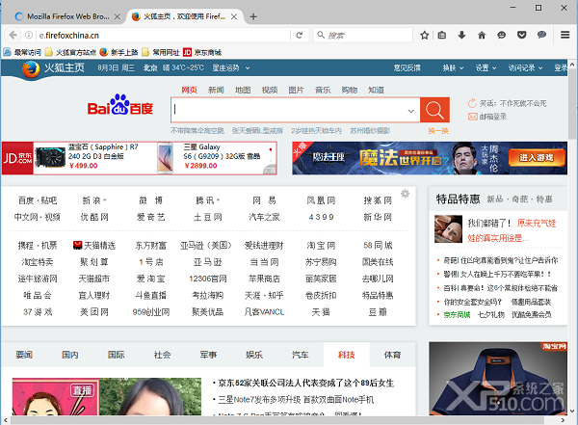578x425 pixels.
Task: Open the 新手上路 bookmark
Action: point(118,52)
